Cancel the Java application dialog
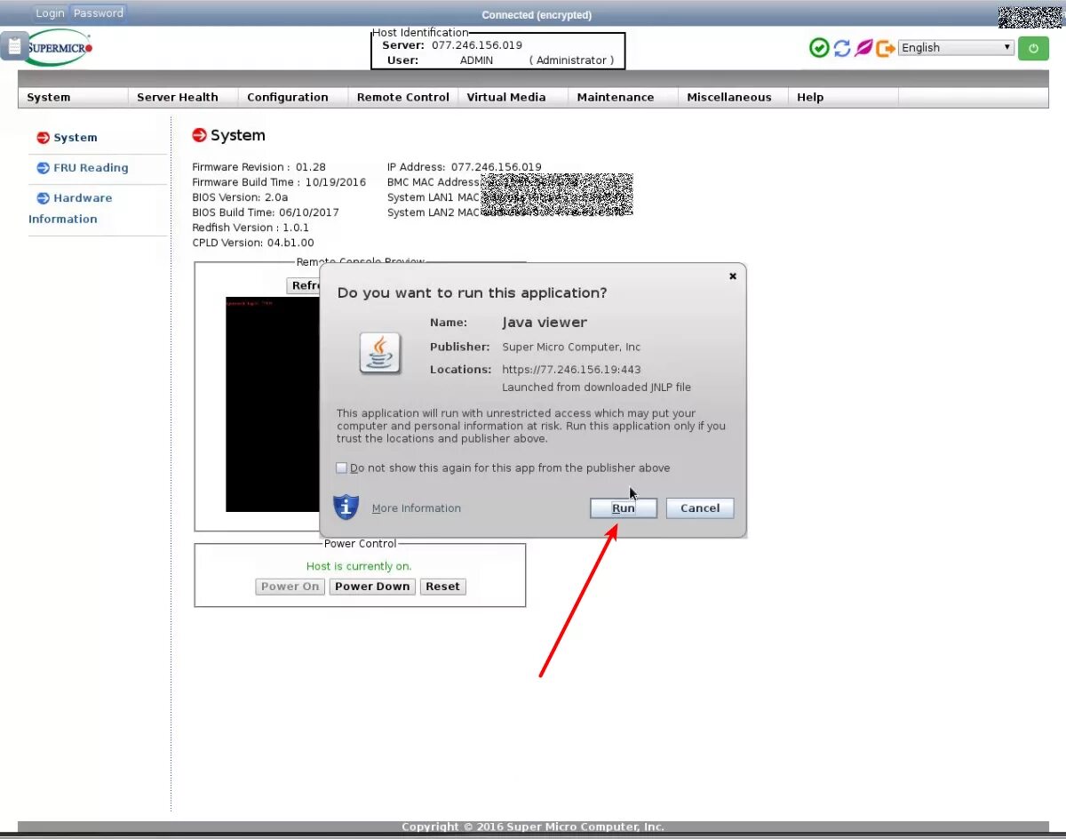The height and width of the screenshot is (839, 1066). [x=699, y=507]
